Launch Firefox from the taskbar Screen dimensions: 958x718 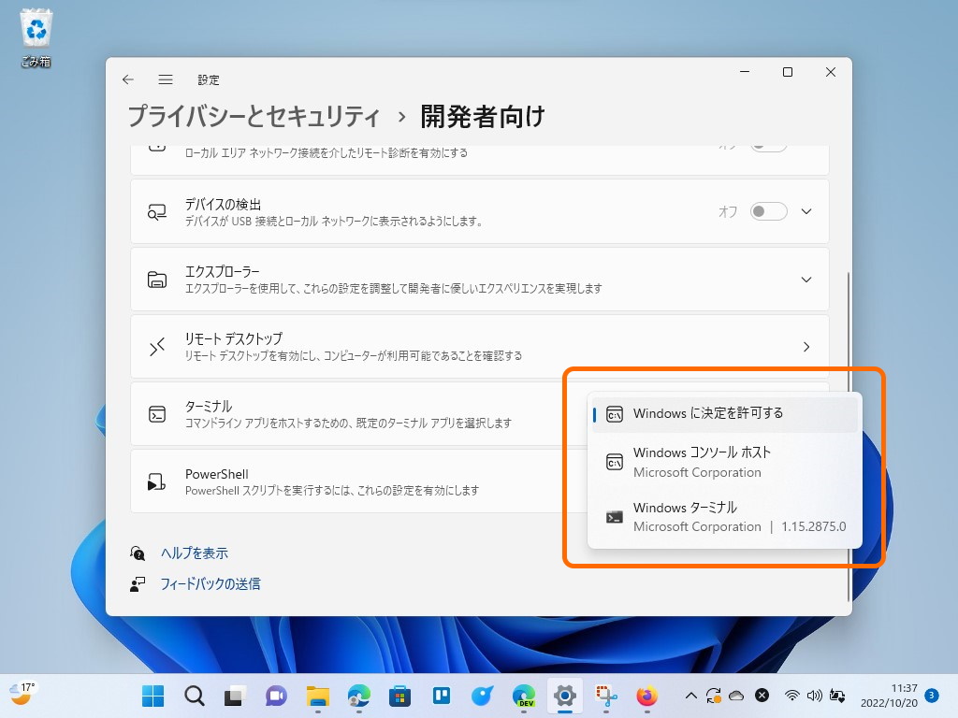click(x=646, y=696)
